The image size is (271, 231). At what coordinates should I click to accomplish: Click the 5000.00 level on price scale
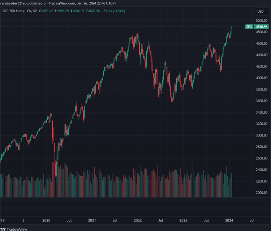[261, 20]
